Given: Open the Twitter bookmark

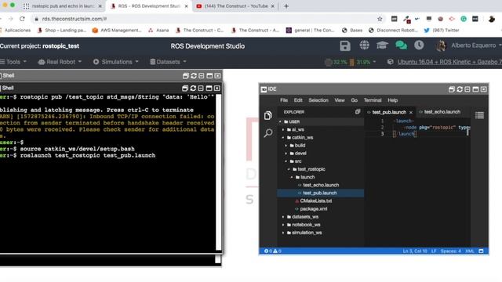Looking at the screenshot, I should [442, 30].
